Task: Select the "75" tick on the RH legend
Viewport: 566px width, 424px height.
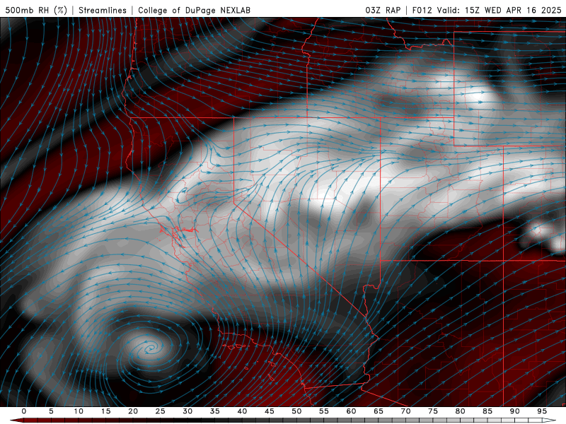Action: [x=433, y=411]
